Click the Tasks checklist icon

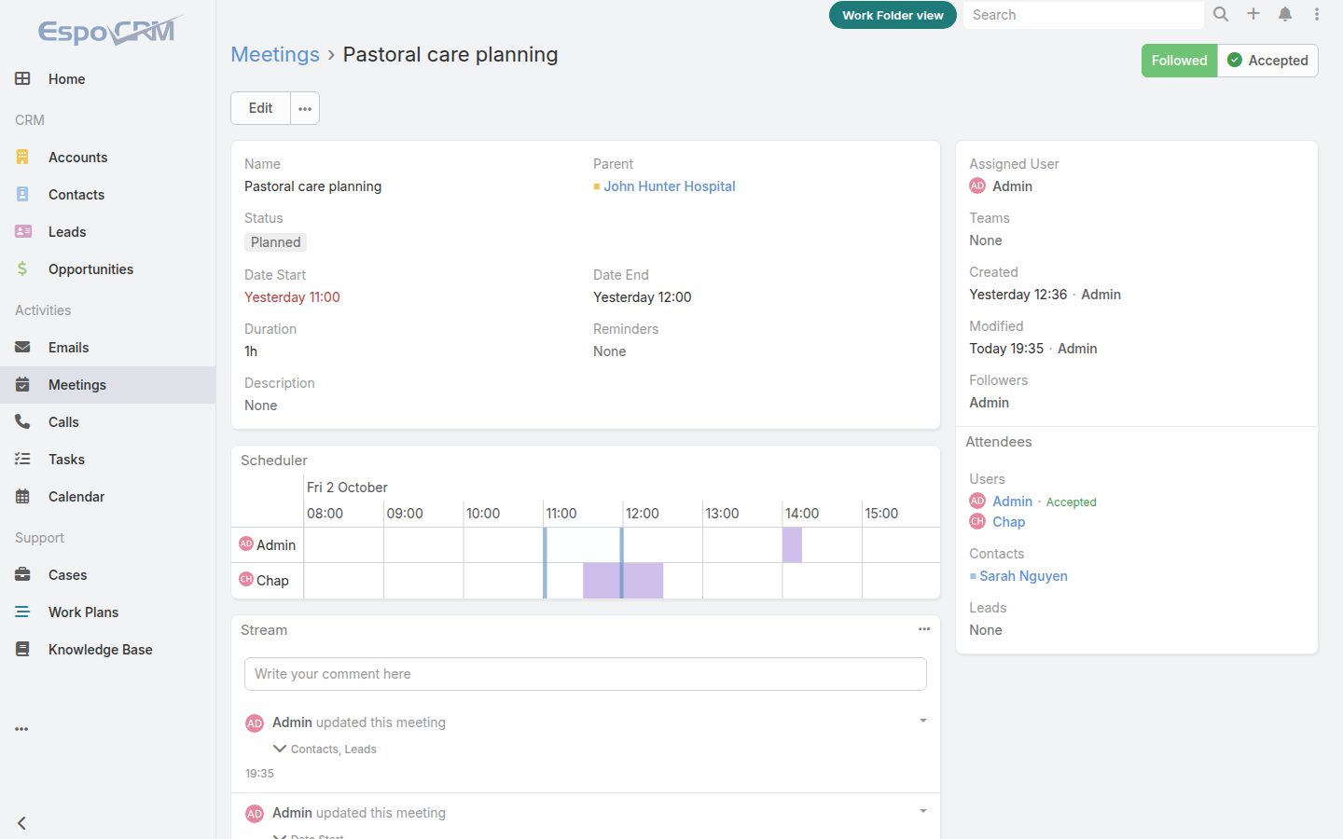tap(22, 460)
